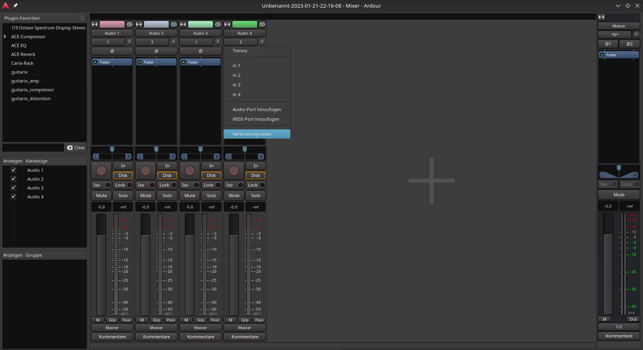
Task: Choose 'in 1' from the input menu
Action: pyautogui.click(x=257, y=66)
